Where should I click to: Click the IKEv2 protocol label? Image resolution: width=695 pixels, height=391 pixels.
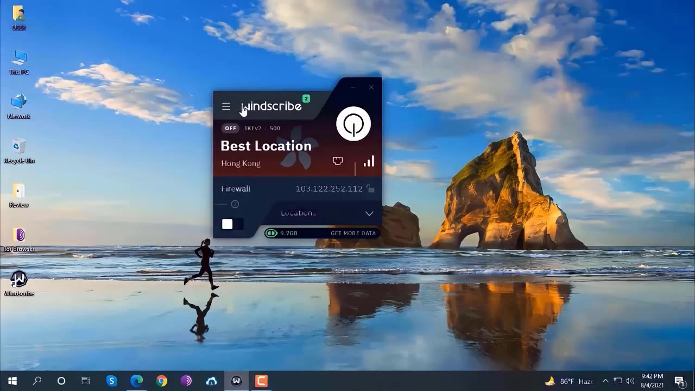click(x=253, y=128)
